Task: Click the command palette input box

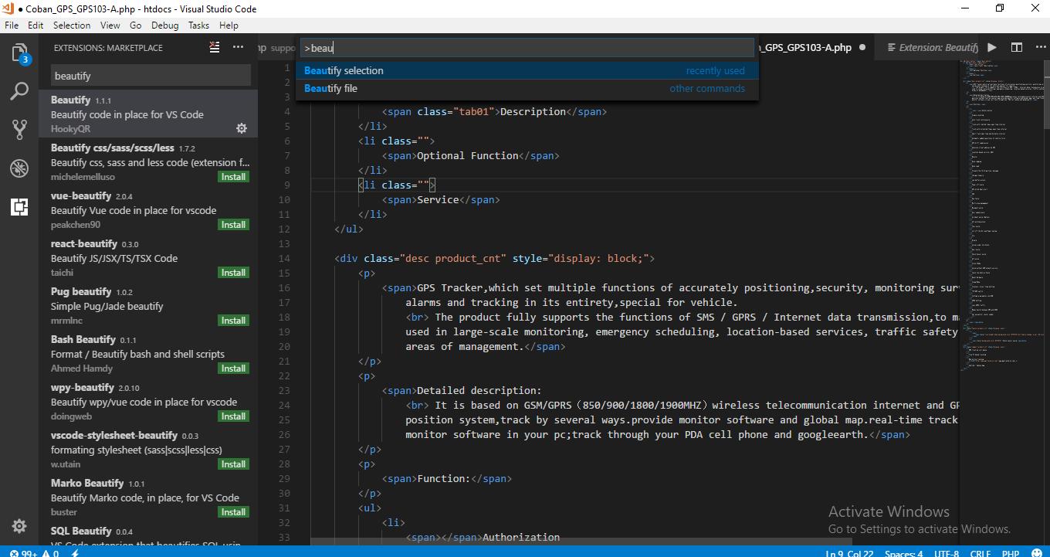Action: tap(525, 48)
